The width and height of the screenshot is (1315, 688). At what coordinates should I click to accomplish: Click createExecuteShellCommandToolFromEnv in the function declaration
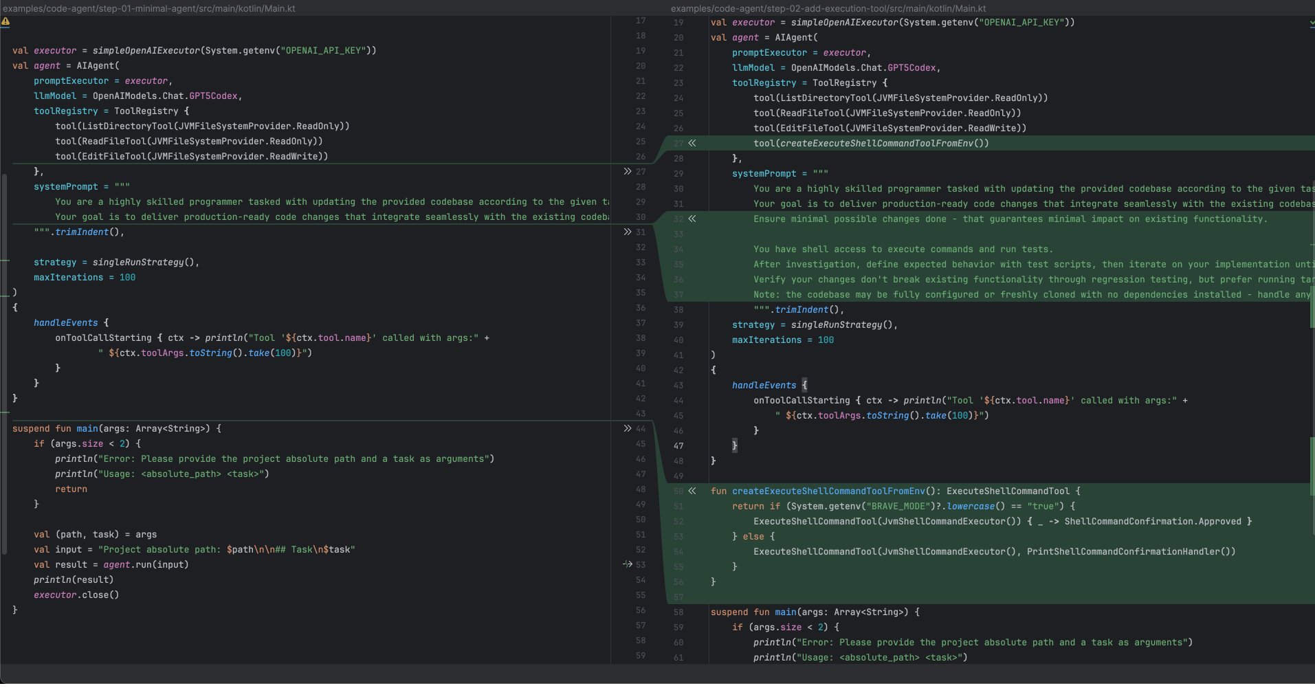pyautogui.click(x=828, y=491)
